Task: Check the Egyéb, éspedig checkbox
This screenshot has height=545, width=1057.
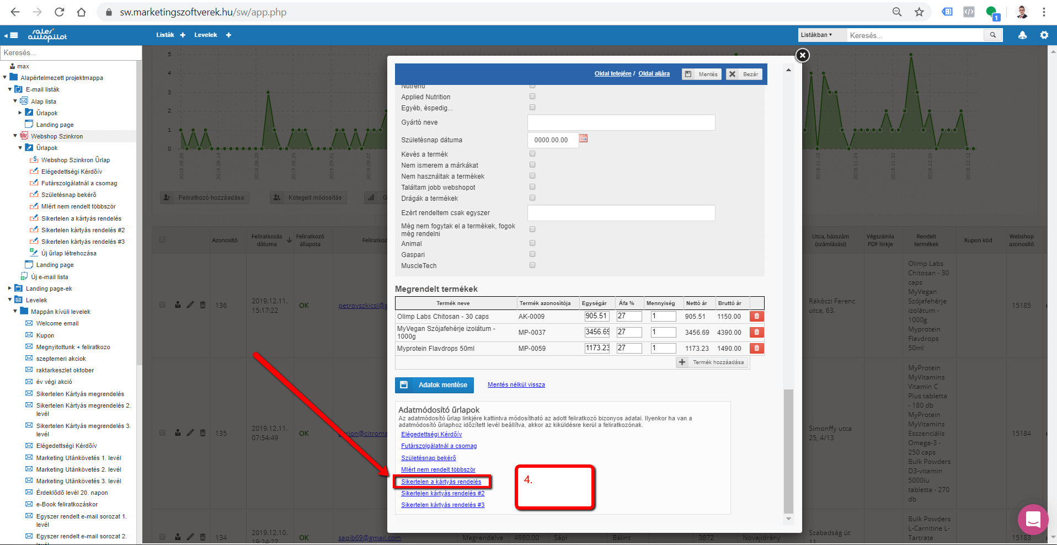Action: (532, 108)
